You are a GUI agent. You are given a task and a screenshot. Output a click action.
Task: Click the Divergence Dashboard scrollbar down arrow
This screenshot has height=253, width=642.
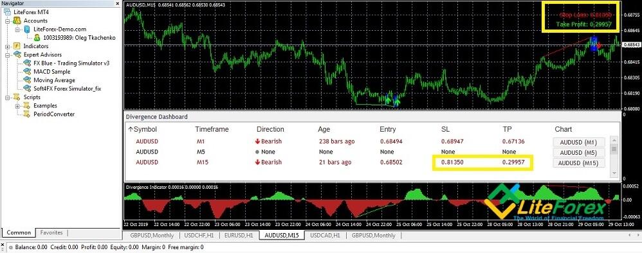(x=614, y=173)
